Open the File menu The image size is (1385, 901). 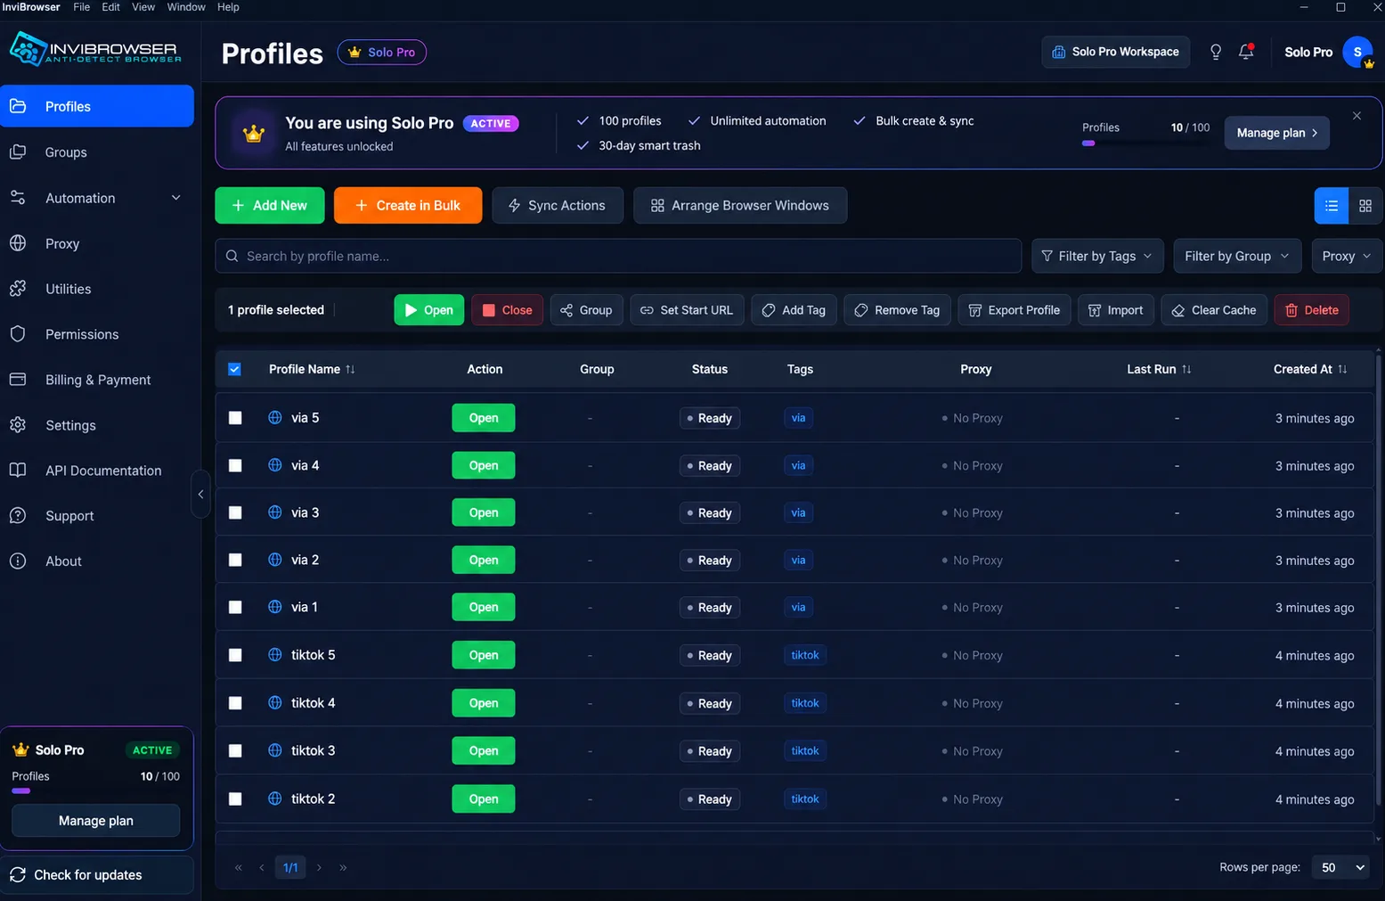(81, 7)
